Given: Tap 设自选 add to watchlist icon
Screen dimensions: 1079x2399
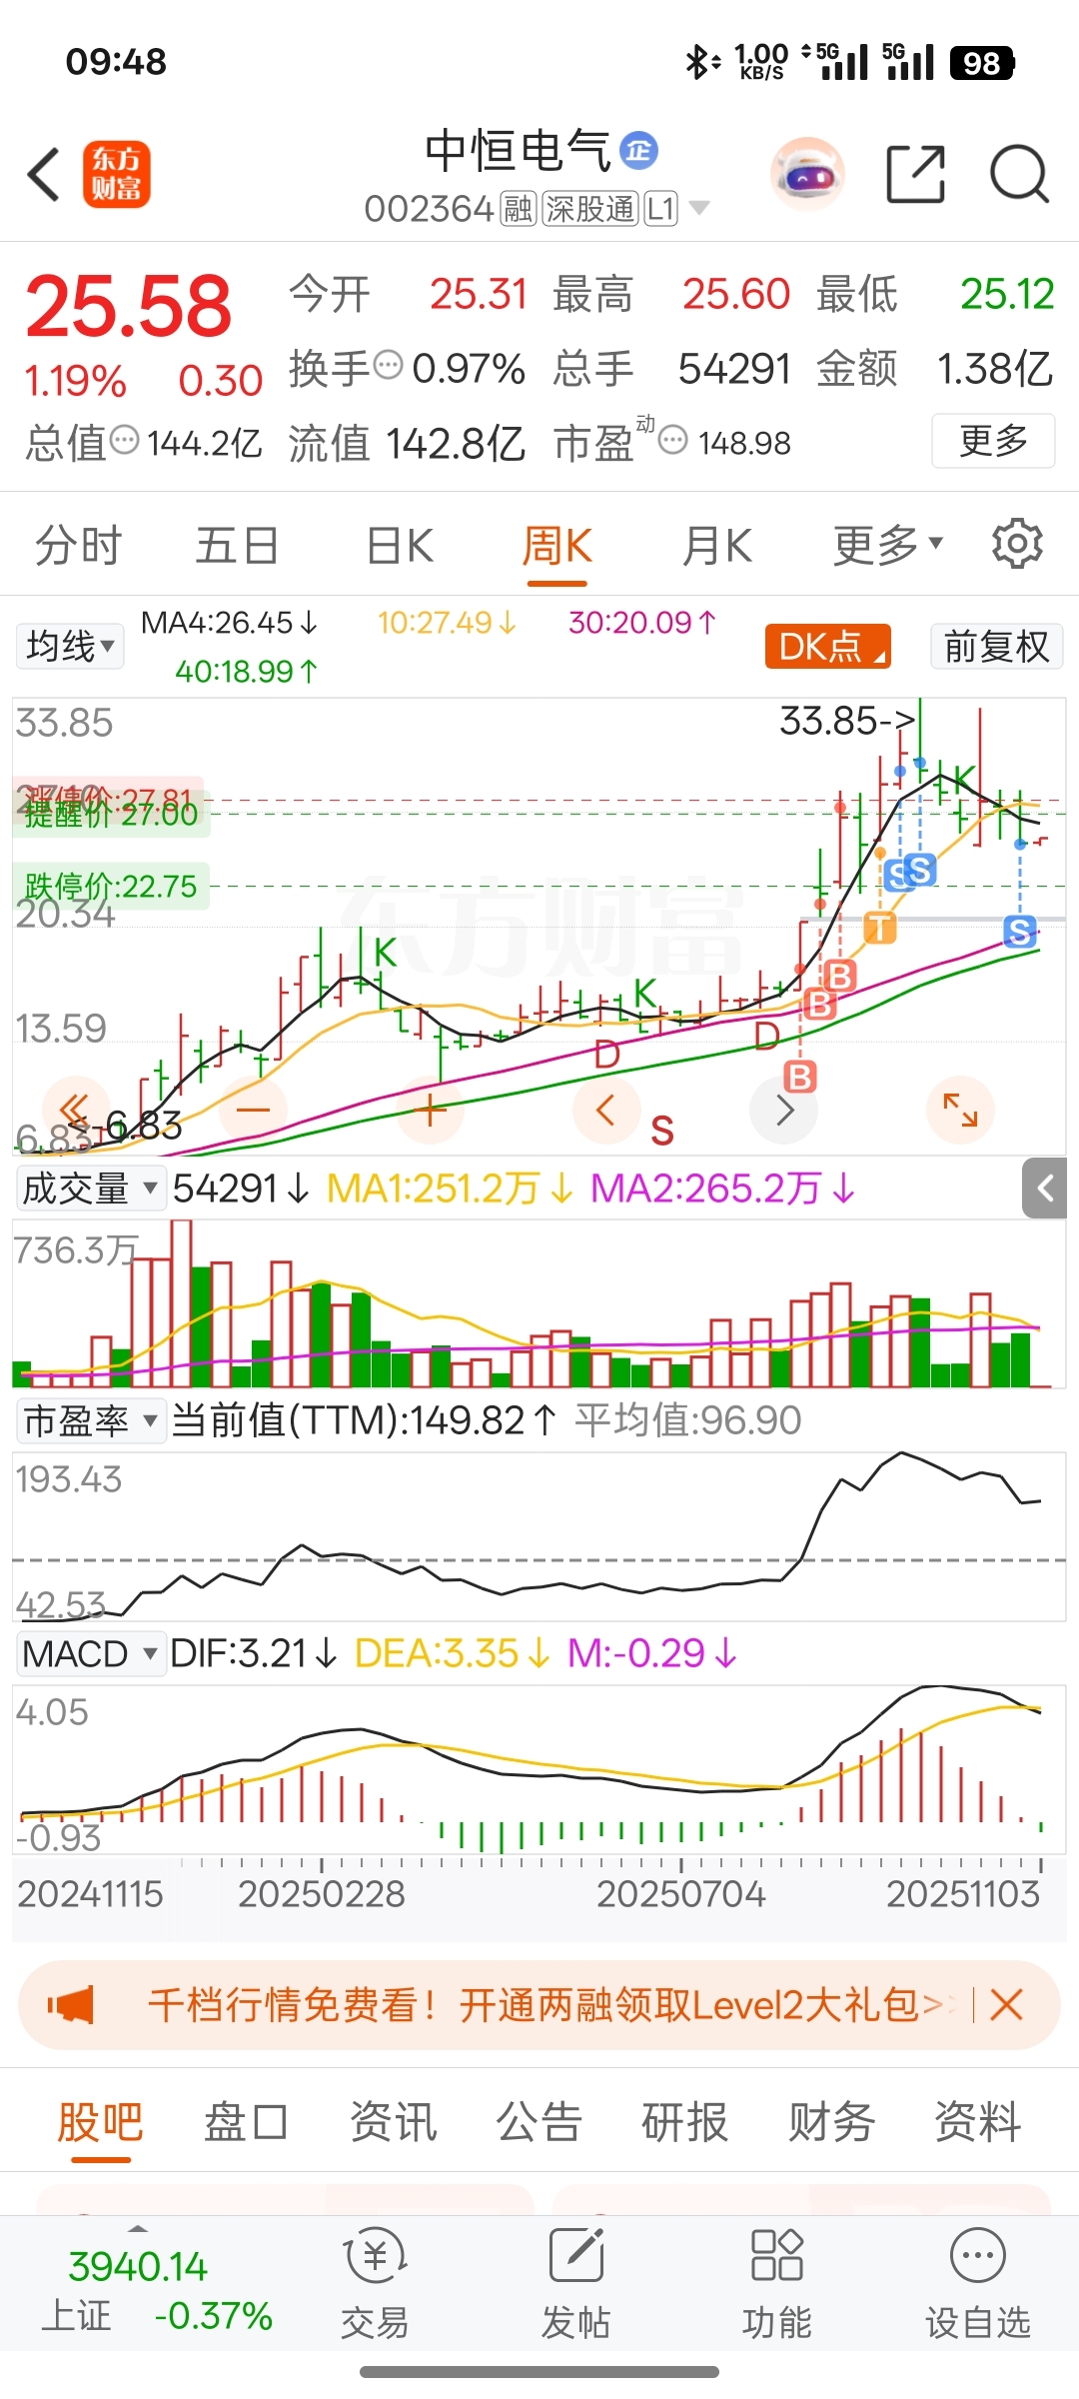Looking at the screenshot, I should coord(977,2285).
